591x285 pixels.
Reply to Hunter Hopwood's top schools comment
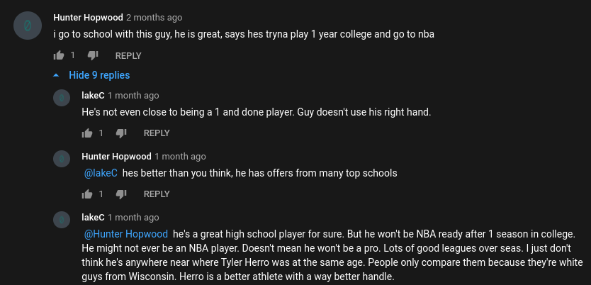tap(157, 194)
